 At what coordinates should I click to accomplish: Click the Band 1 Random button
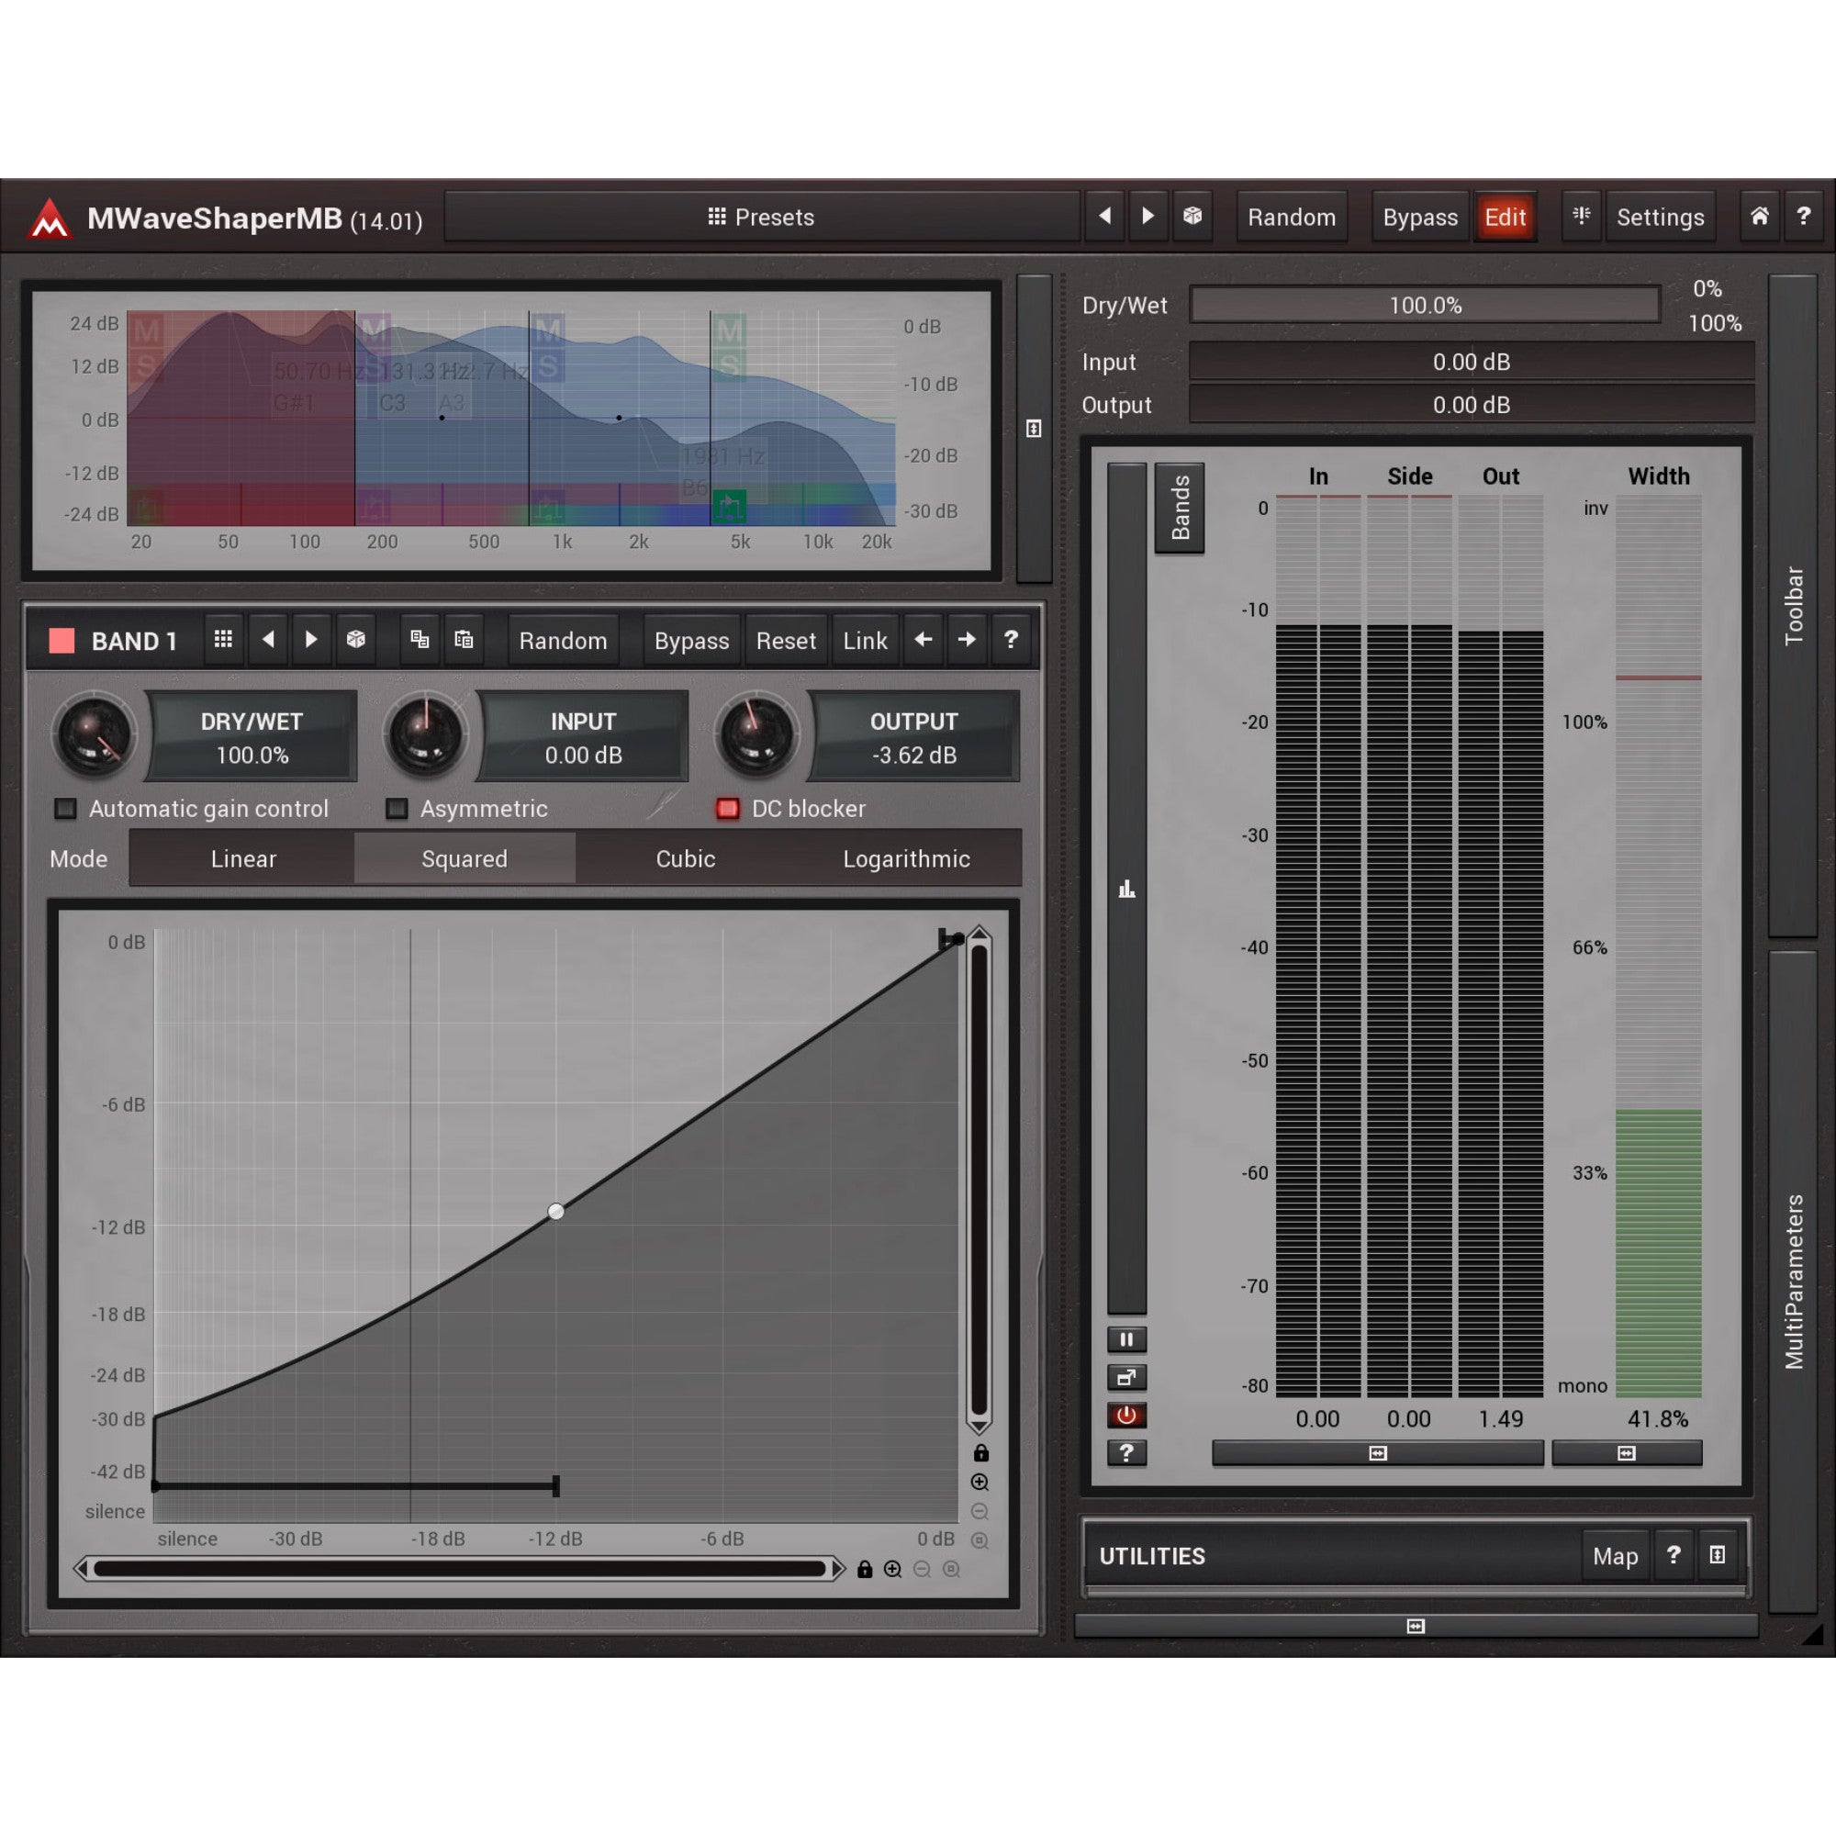[x=563, y=641]
